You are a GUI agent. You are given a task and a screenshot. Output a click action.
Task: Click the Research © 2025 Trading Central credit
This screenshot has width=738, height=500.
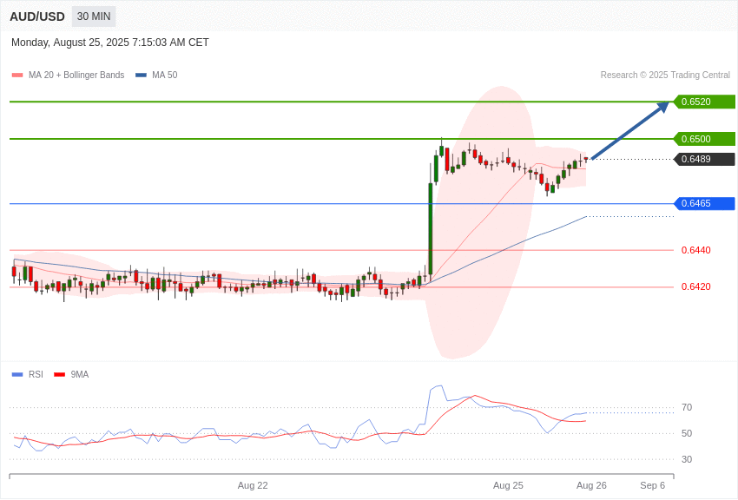click(665, 76)
